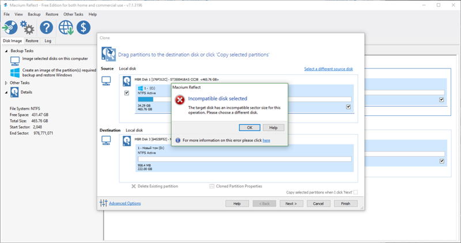Click the Clone dialog header disk icon
461x243 pixels.
[108, 54]
